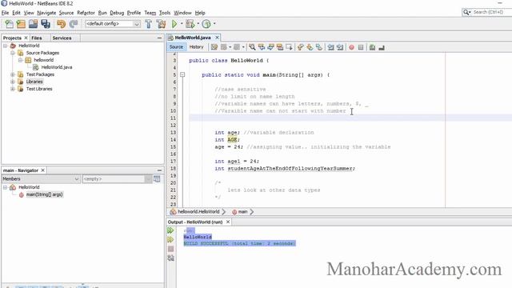Switch to the History view button
512x288 pixels.
click(x=196, y=47)
